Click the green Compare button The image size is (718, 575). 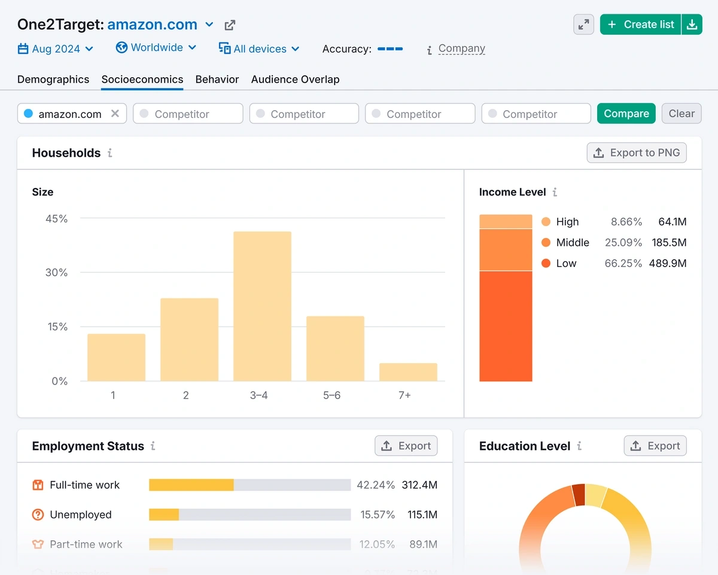click(626, 114)
